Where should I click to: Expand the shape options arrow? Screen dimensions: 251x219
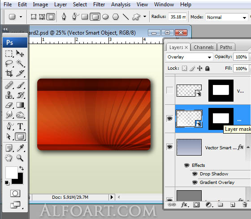(145, 17)
